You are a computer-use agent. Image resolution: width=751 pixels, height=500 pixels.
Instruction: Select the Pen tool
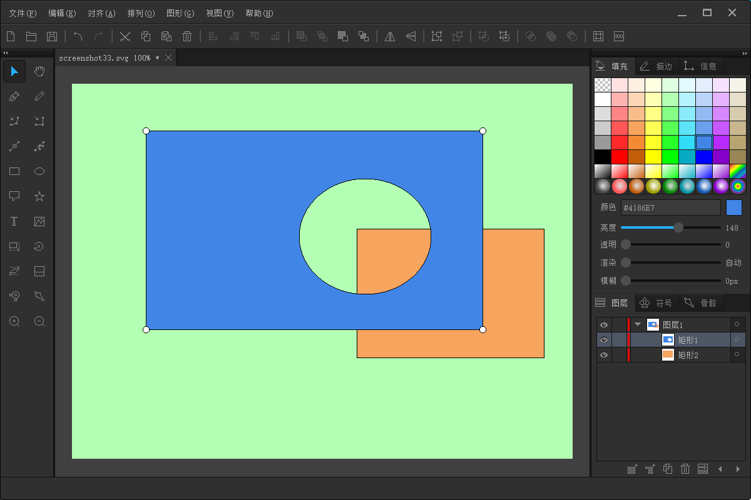pyautogui.click(x=14, y=96)
